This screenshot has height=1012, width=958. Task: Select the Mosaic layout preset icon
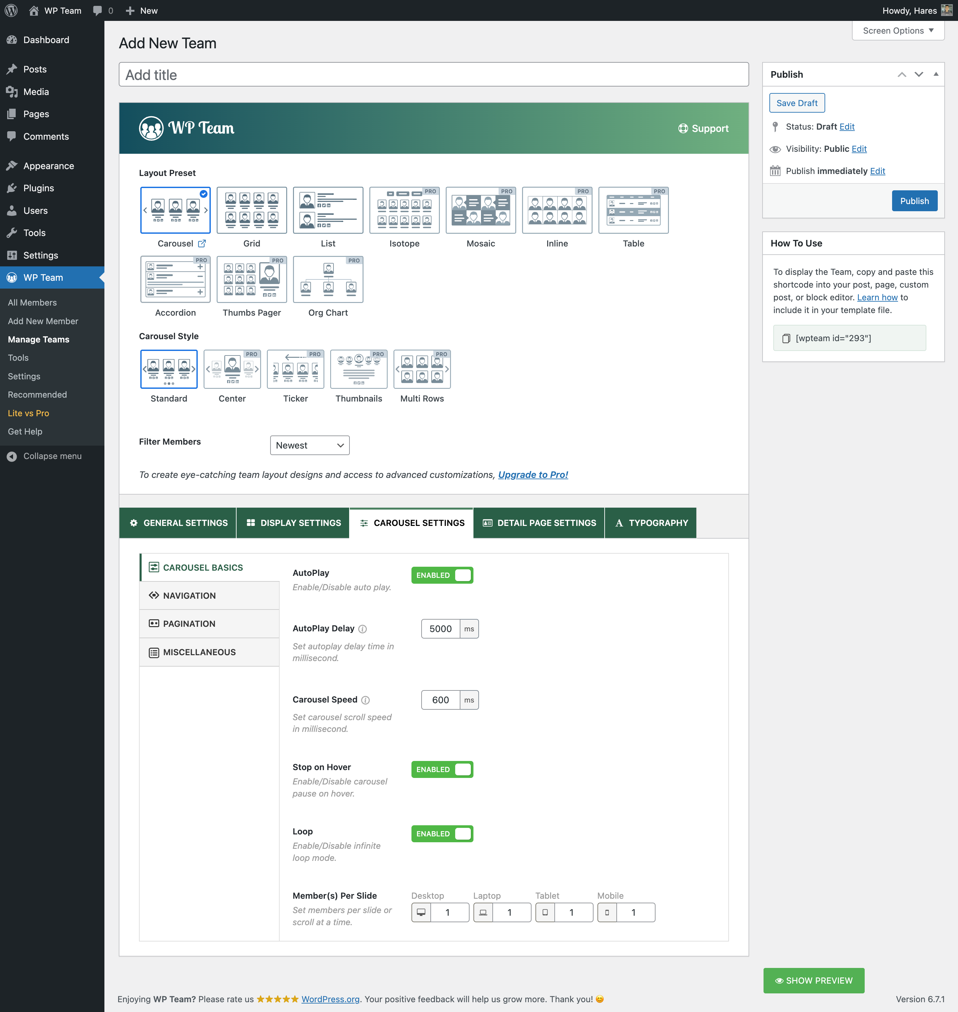pos(481,210)
